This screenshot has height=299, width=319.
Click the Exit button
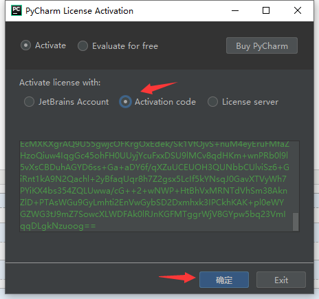(281, 280)
